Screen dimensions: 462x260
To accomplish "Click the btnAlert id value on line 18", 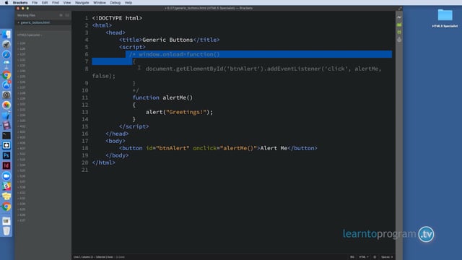I will coord(173,148).
